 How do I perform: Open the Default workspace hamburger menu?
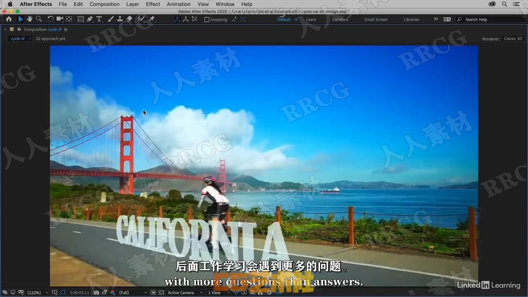pos(296,19)
